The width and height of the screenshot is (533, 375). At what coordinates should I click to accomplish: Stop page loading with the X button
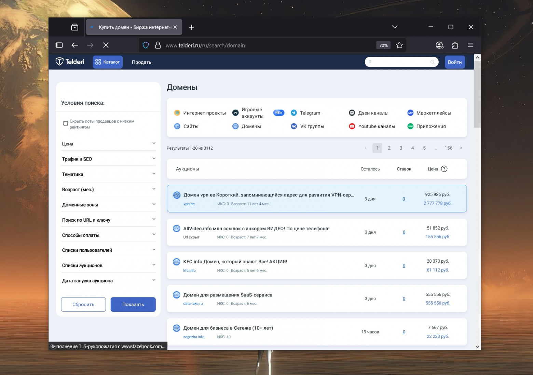106,45
